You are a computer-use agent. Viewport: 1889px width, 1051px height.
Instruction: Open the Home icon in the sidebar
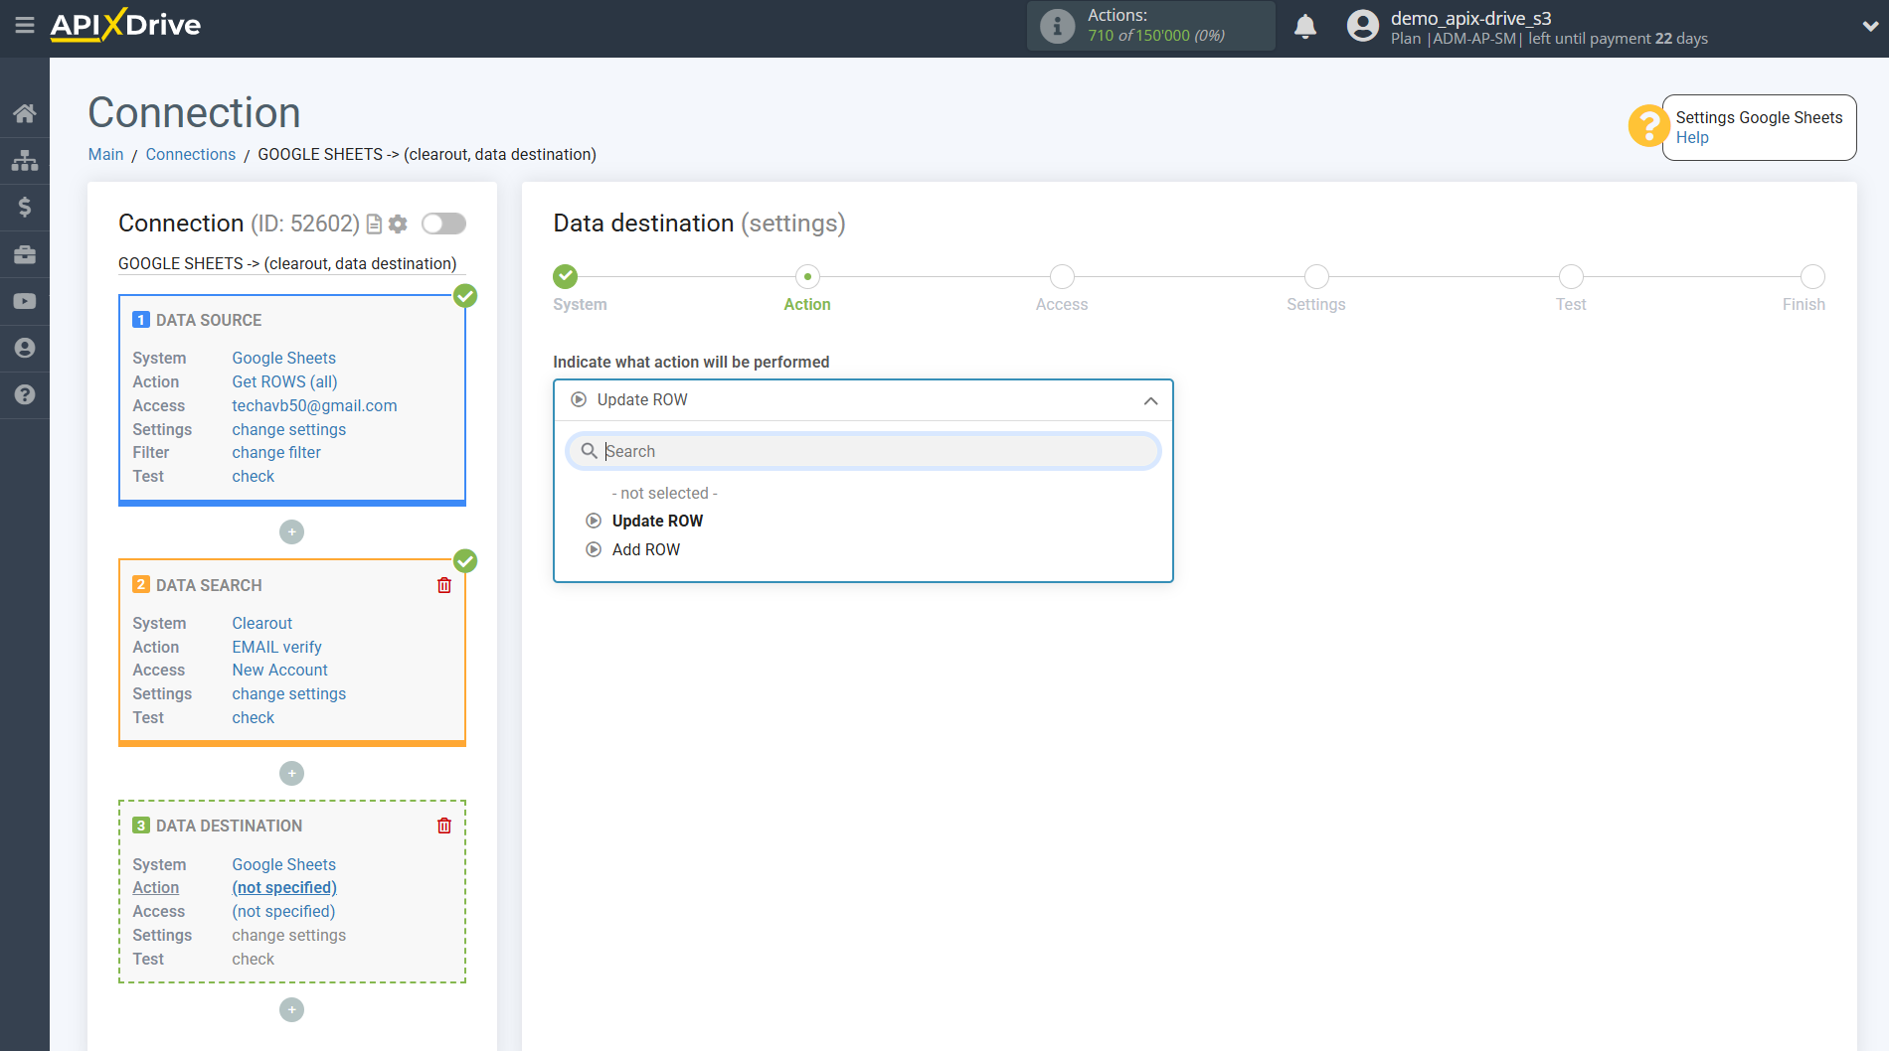[x=25, y=113]
